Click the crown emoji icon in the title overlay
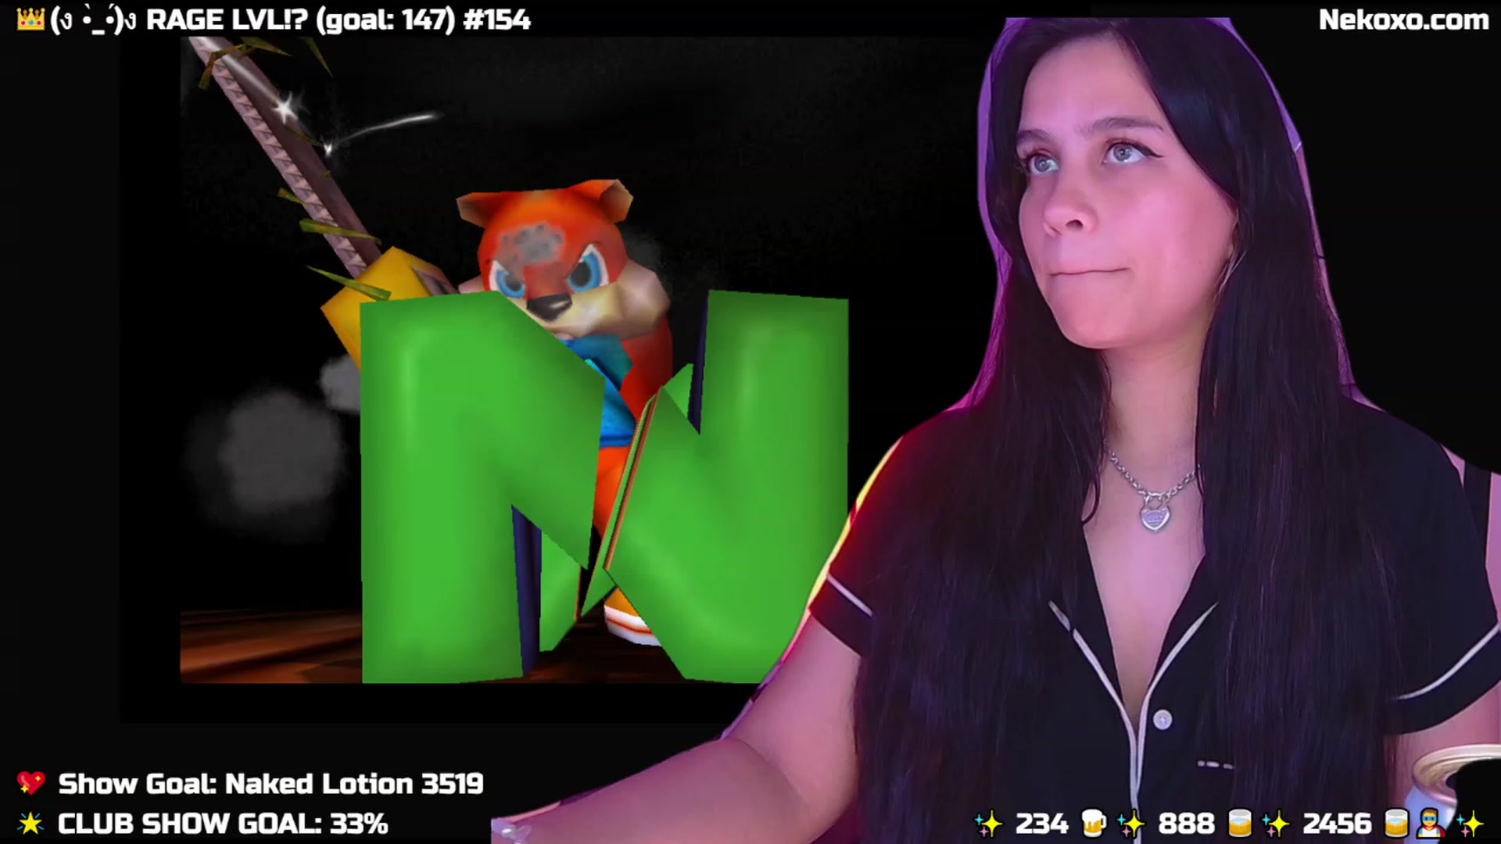 [x=30, y=20]
